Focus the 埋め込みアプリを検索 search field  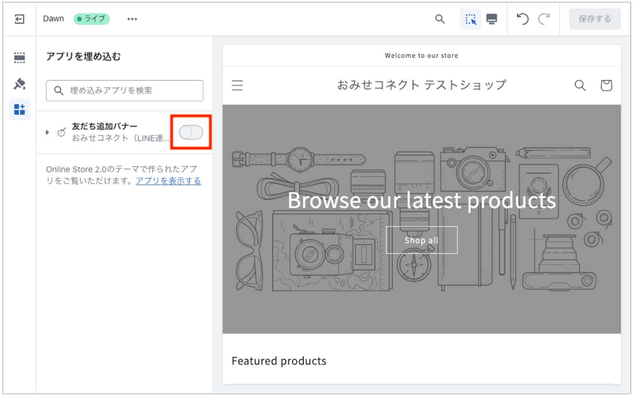pyautogui.click(x=124, y=91)
